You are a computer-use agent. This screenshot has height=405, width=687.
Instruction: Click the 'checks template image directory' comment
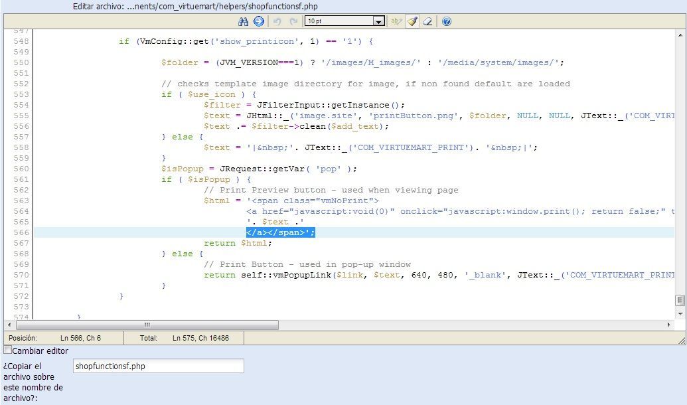click(x=366, y=84)
